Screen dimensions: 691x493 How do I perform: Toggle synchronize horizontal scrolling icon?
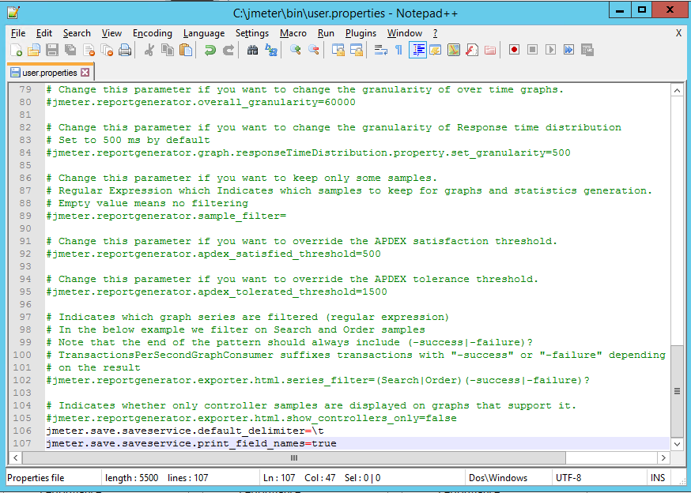tap(356, 51)
